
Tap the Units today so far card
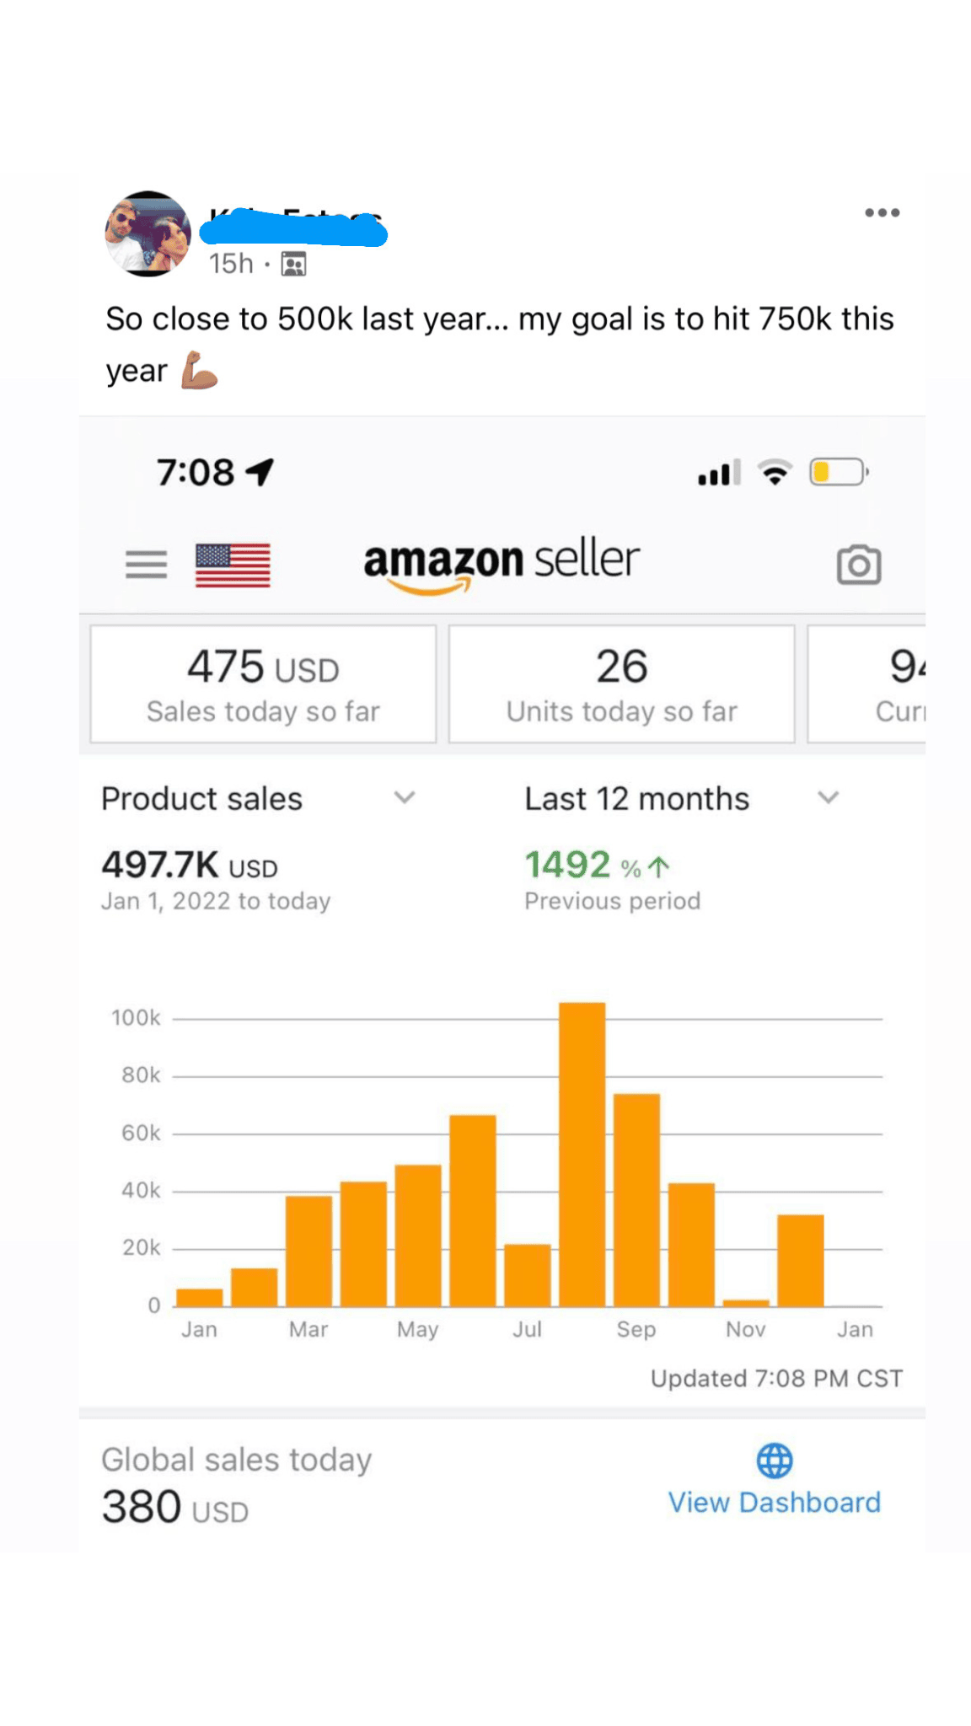pyautogui.click(x=621, y=684)
